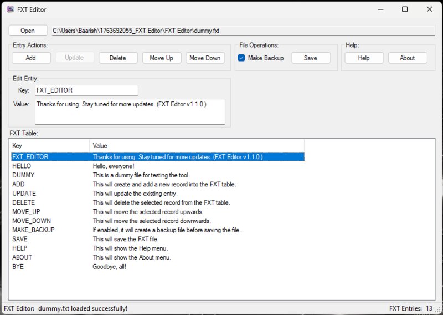
Task: Open the About dialog
Action: 408,58
